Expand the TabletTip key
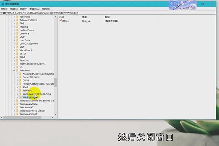 click(x=14, y=17)
